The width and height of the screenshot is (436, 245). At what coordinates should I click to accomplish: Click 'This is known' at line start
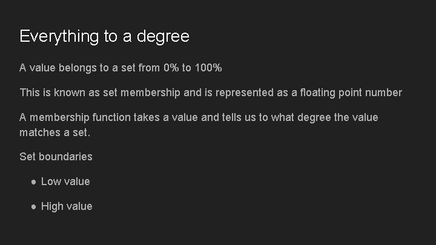(52, 93)
